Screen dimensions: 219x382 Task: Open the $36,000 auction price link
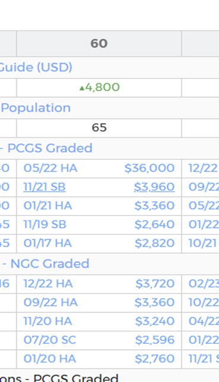[149, 168]
